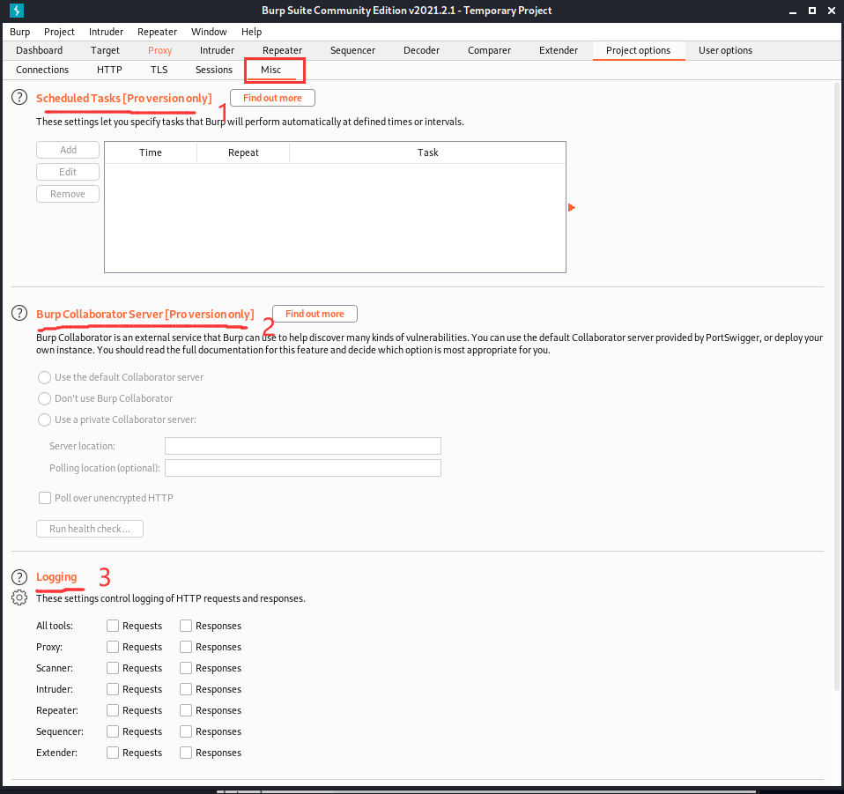The height and width of the screenshot is (794, 844).
Task: Switch to the Proxy tab
Action: point(159,50)
